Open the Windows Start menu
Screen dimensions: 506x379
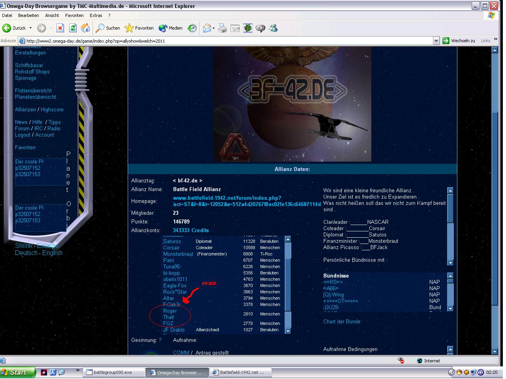pyautogui.click(x=18, y=372)
